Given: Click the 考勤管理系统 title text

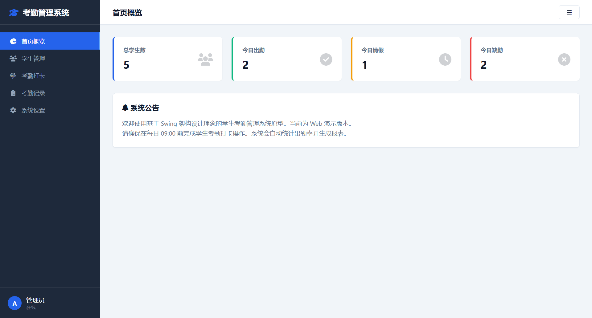Looking at the screenshot, I should [46, 13].
